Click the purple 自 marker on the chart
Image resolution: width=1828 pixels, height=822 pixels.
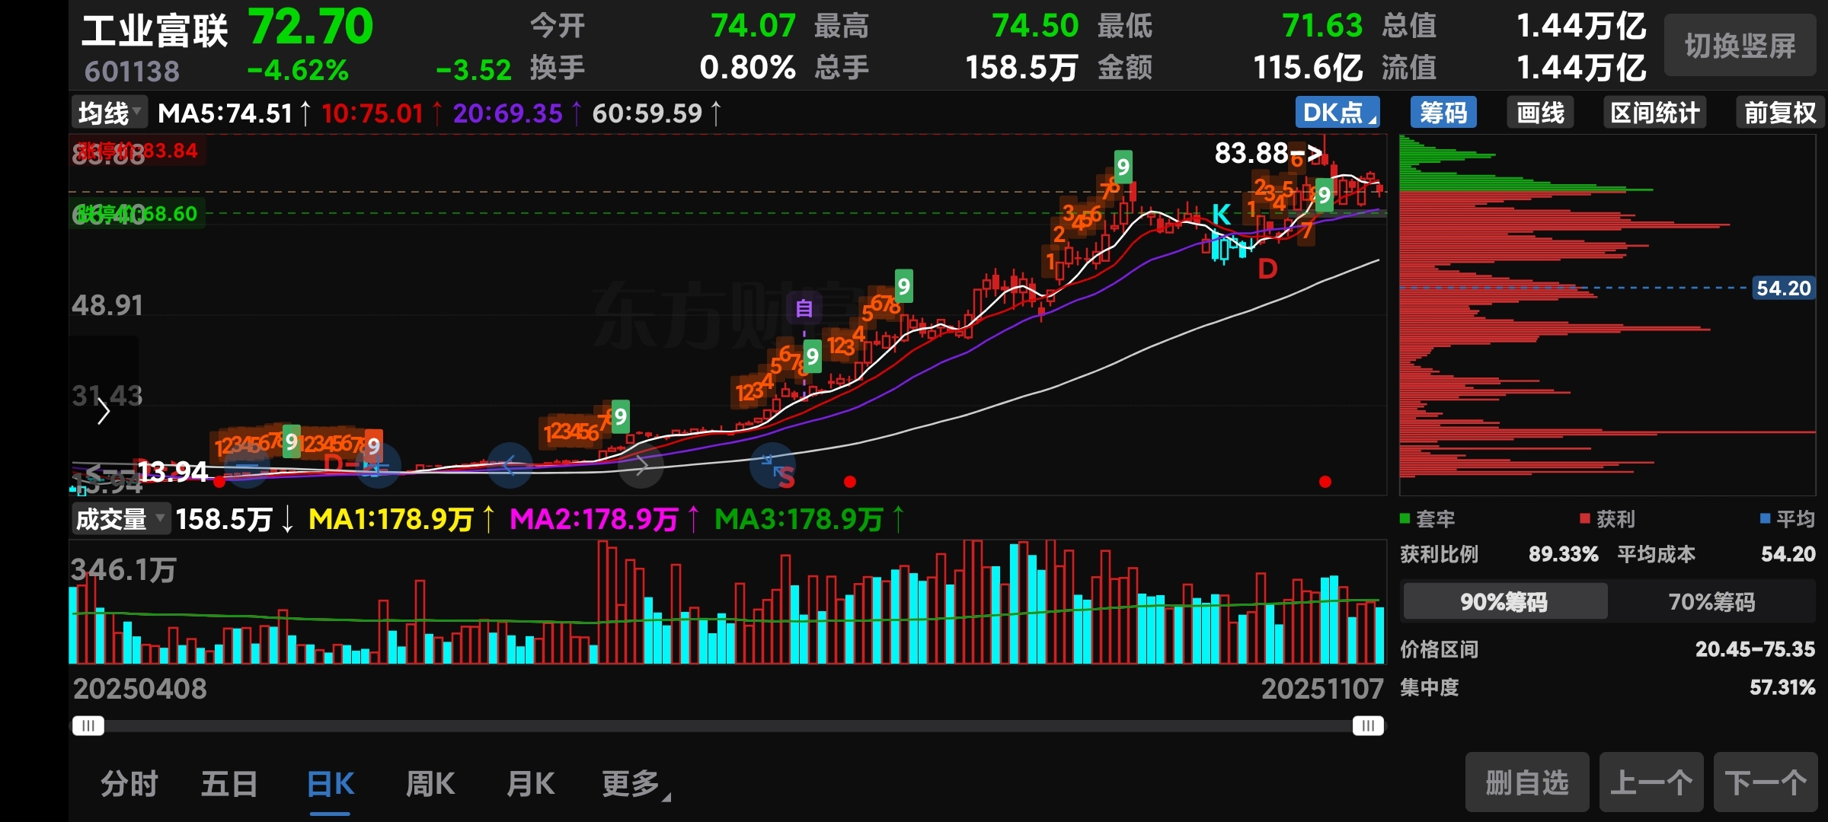[804, 308]
